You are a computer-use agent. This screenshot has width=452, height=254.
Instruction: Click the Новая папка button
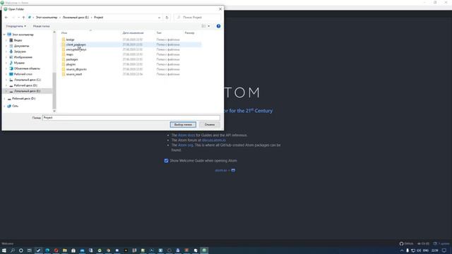click(41, 26)
